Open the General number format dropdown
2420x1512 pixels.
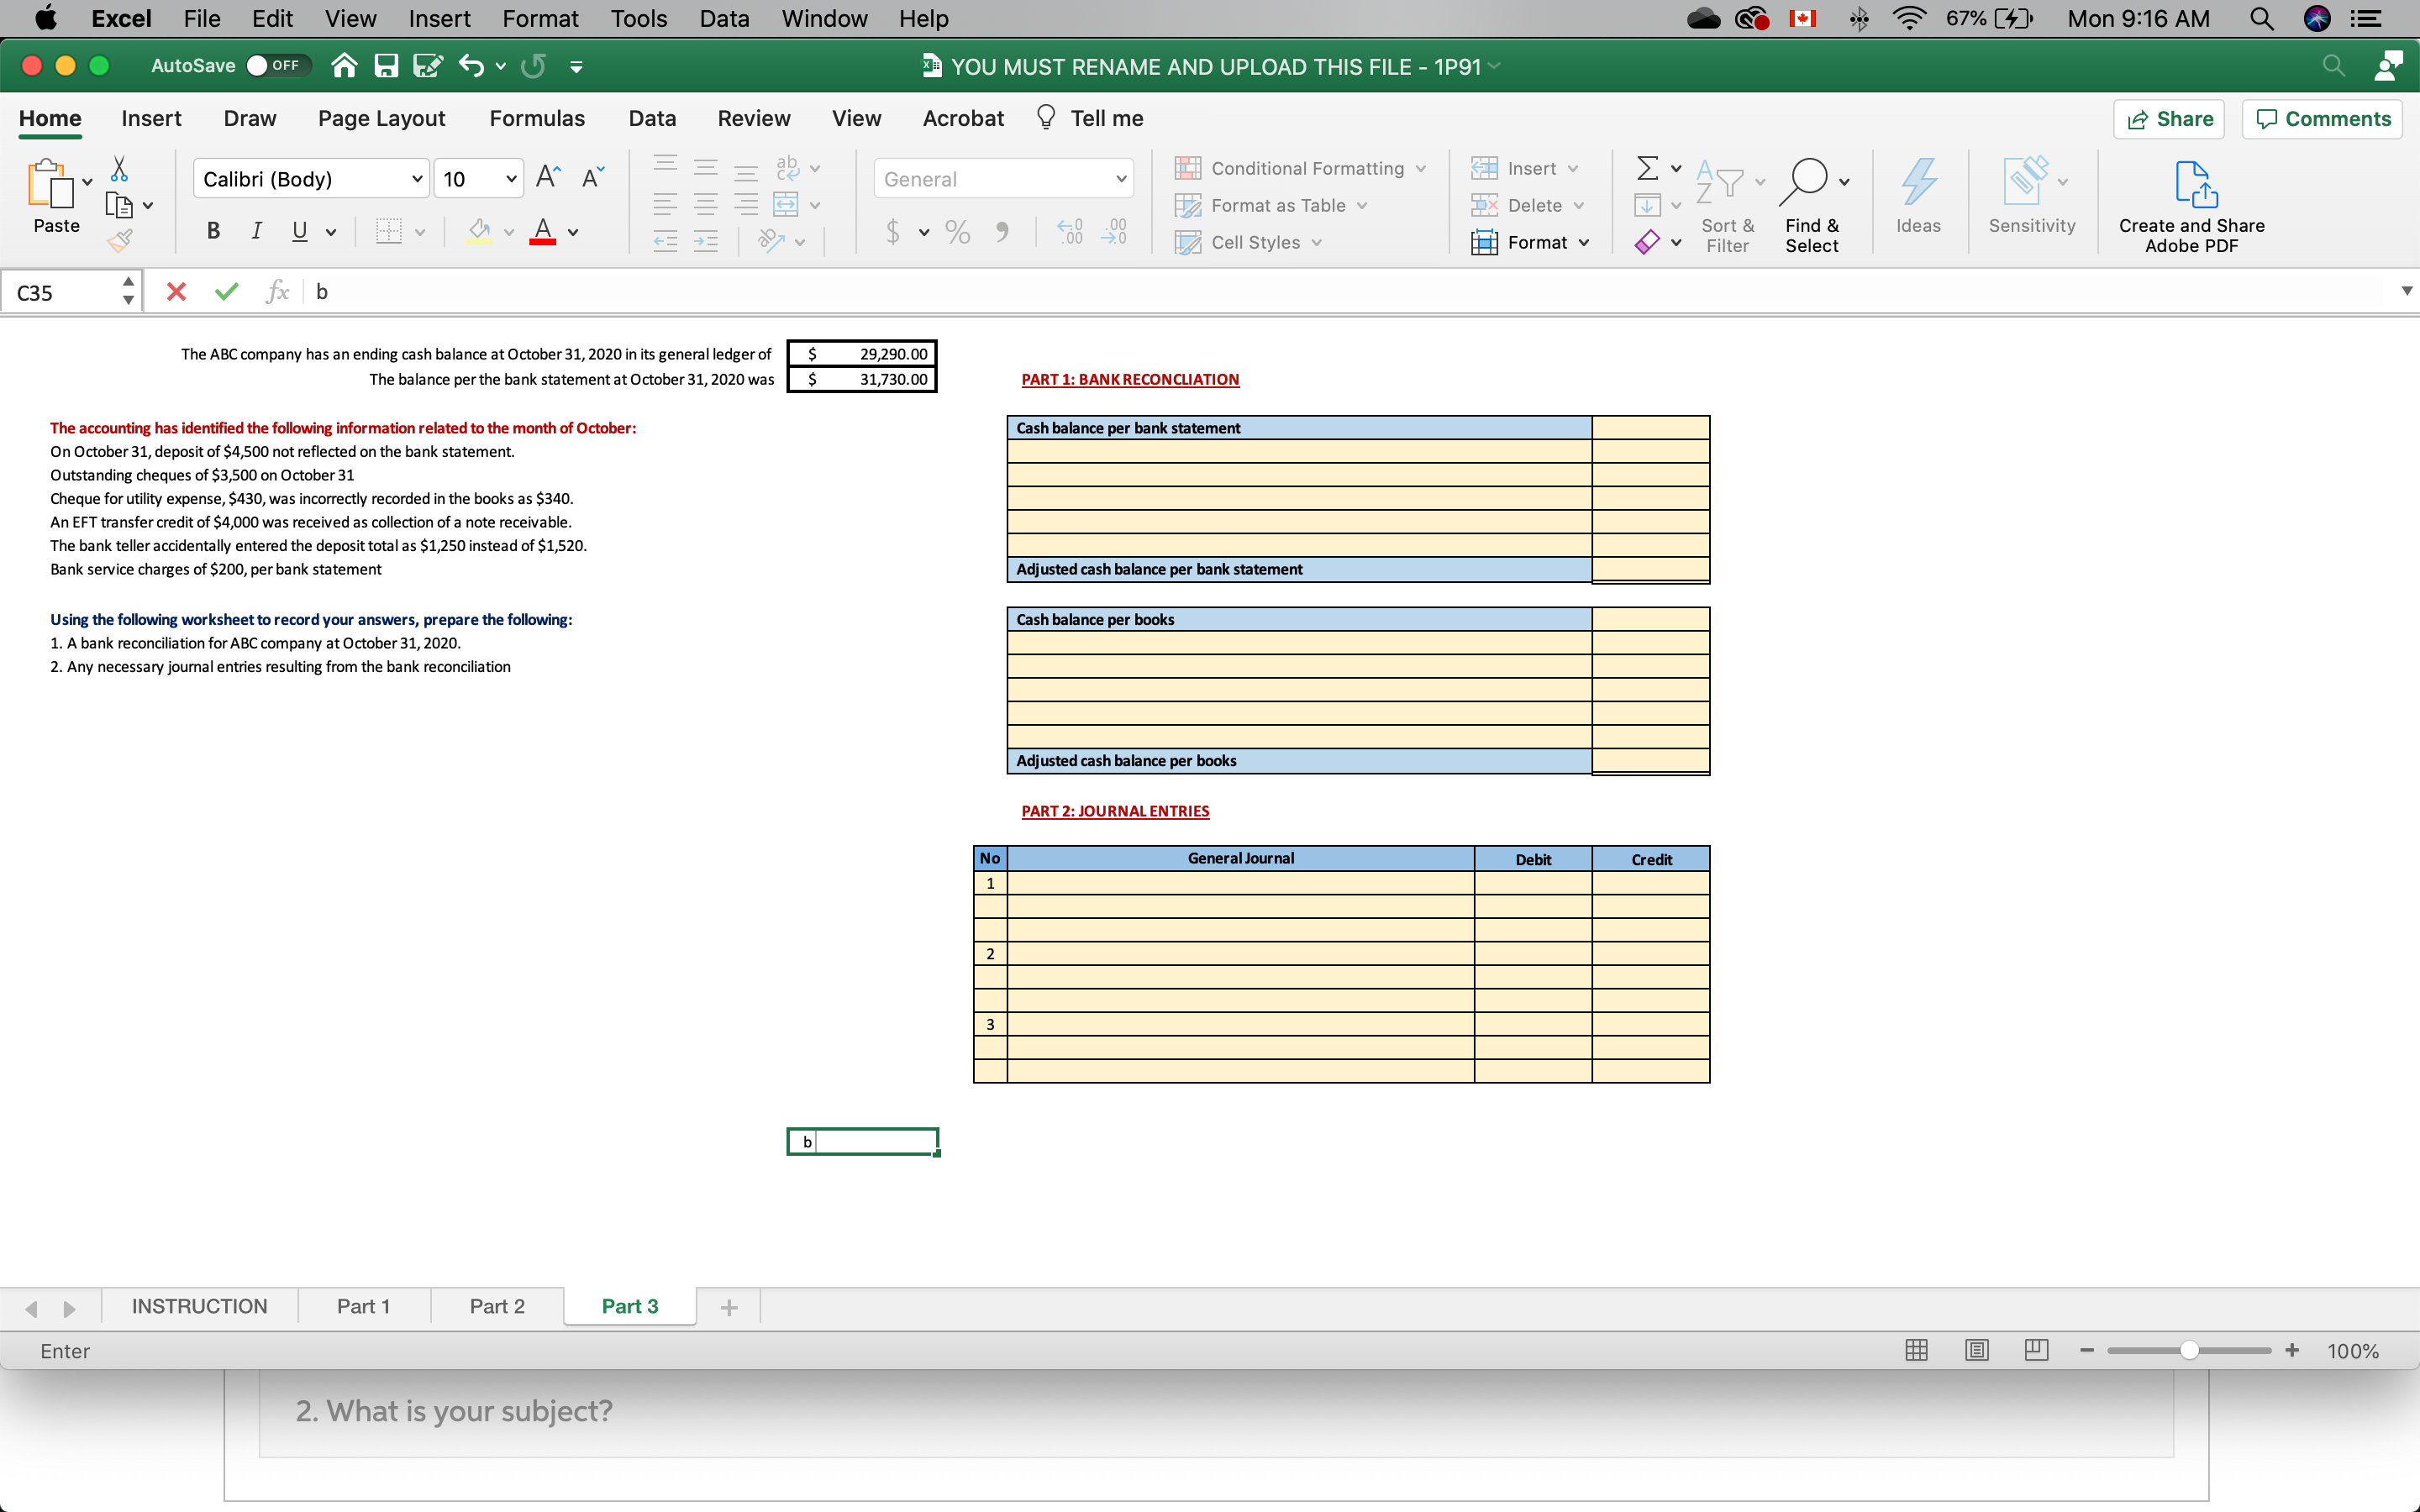(1121, 178)
